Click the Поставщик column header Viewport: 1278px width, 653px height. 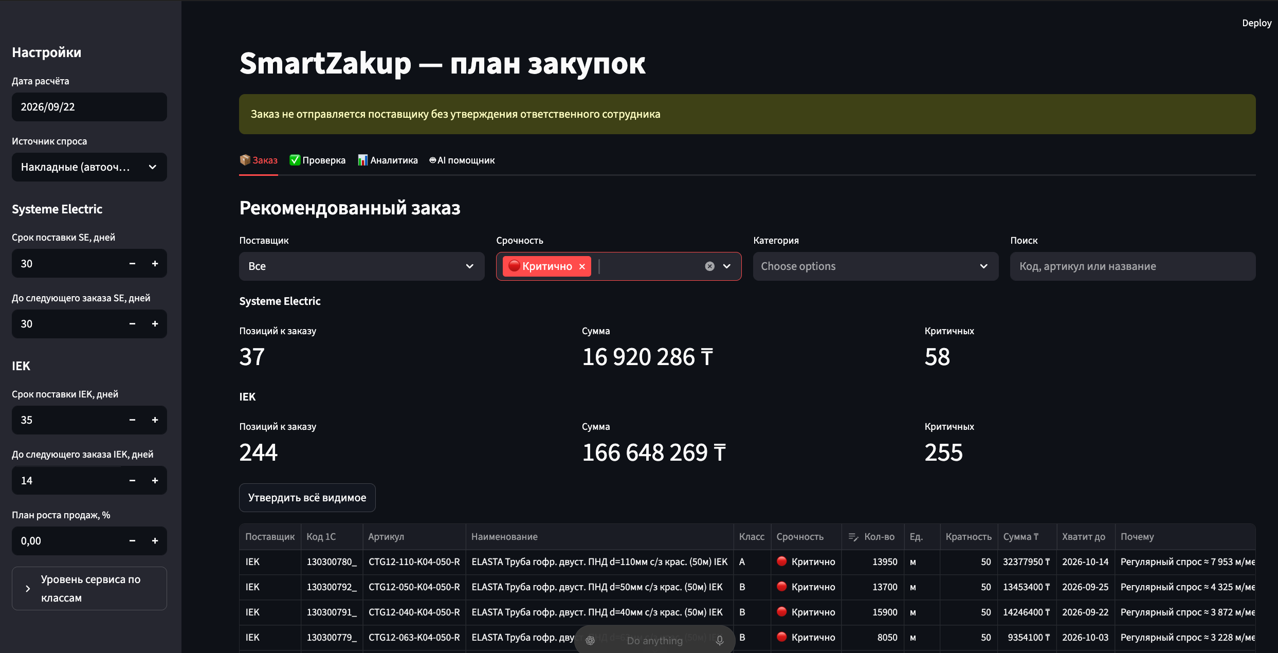(x=270, y=537)
